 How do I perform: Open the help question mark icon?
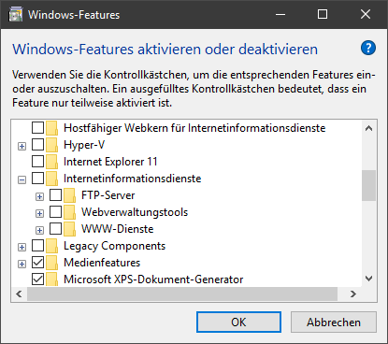click(368, 48)
